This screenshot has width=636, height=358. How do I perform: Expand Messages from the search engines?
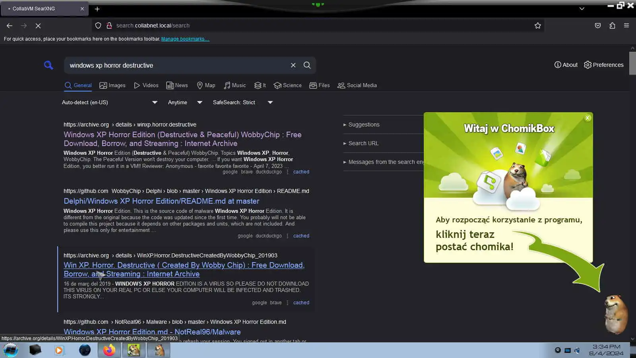384,162
